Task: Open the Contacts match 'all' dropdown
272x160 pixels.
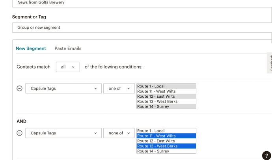Action: (x=68, y=67)
